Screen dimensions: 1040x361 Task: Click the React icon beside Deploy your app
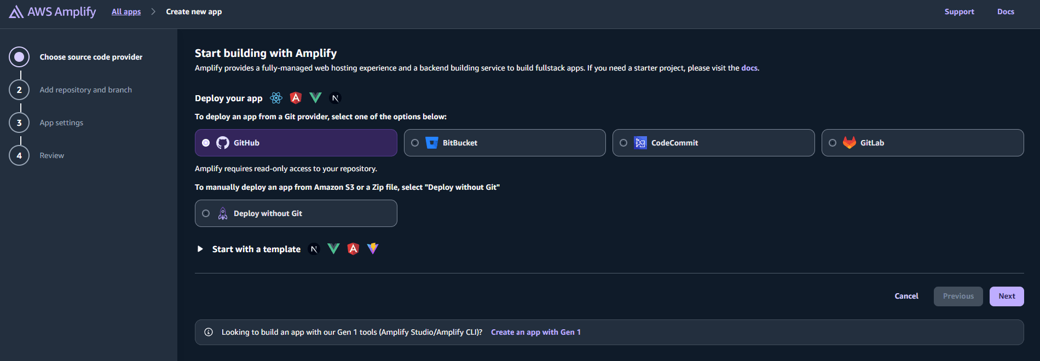[x=276, y=98]
